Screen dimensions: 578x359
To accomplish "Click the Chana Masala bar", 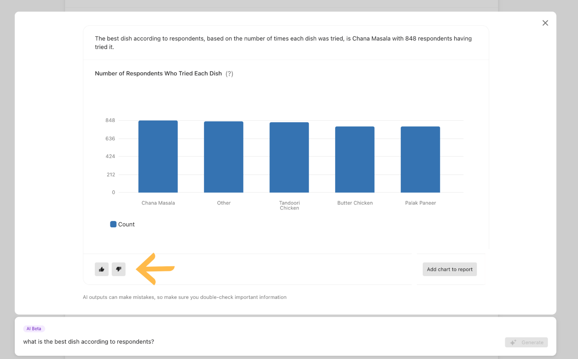I will click(x=158, y=157).
